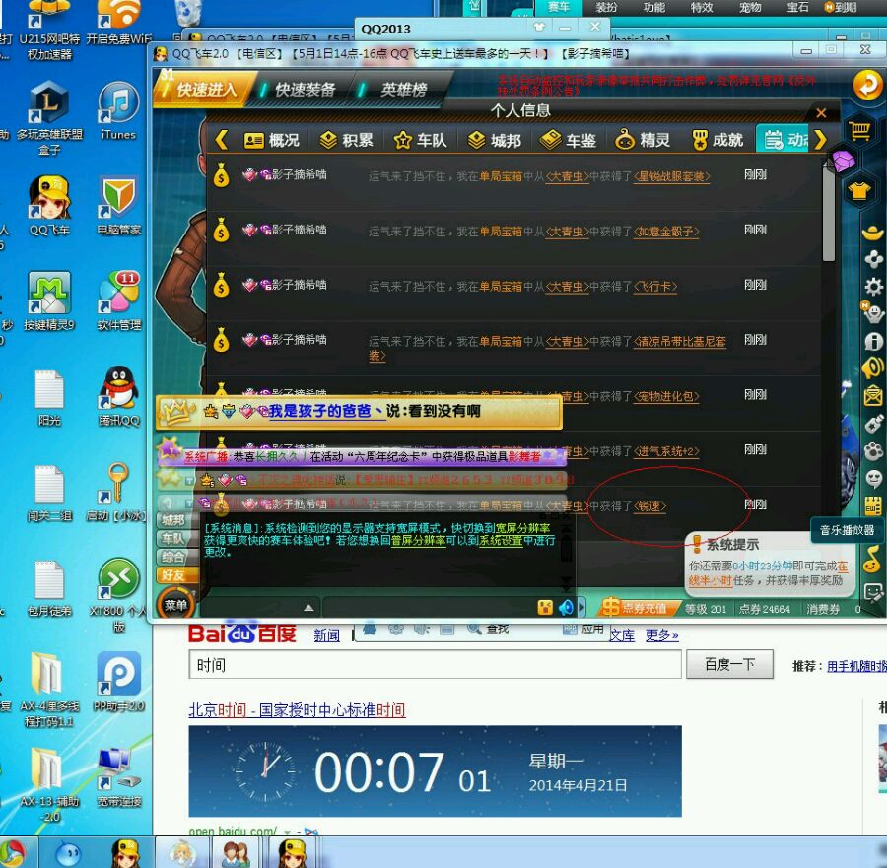This screenshot has height=868, width=887.
Task: Open the music player note icon
Action: pyautogui.click(x=873, y=560)
